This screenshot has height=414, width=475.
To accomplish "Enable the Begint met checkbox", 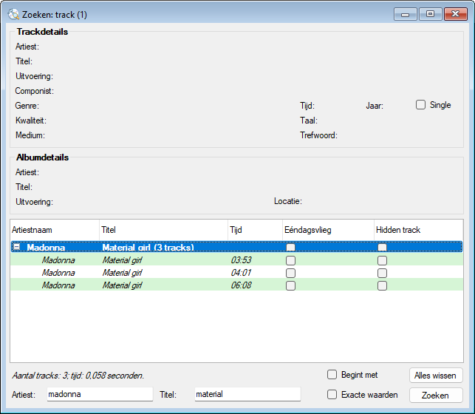I will (x=332, y=375).
